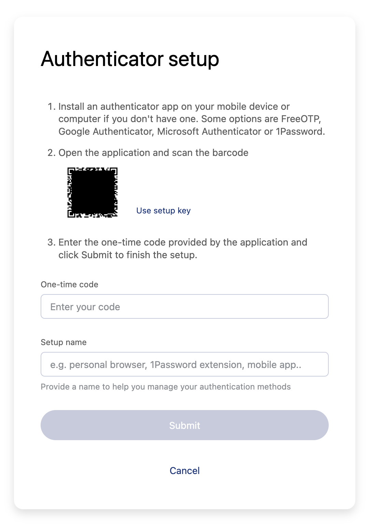The height and width of the screenshot is (526, 370).
Task: Click "Google Authenticator" in the instructions
Action: click(x=105, y=132)
